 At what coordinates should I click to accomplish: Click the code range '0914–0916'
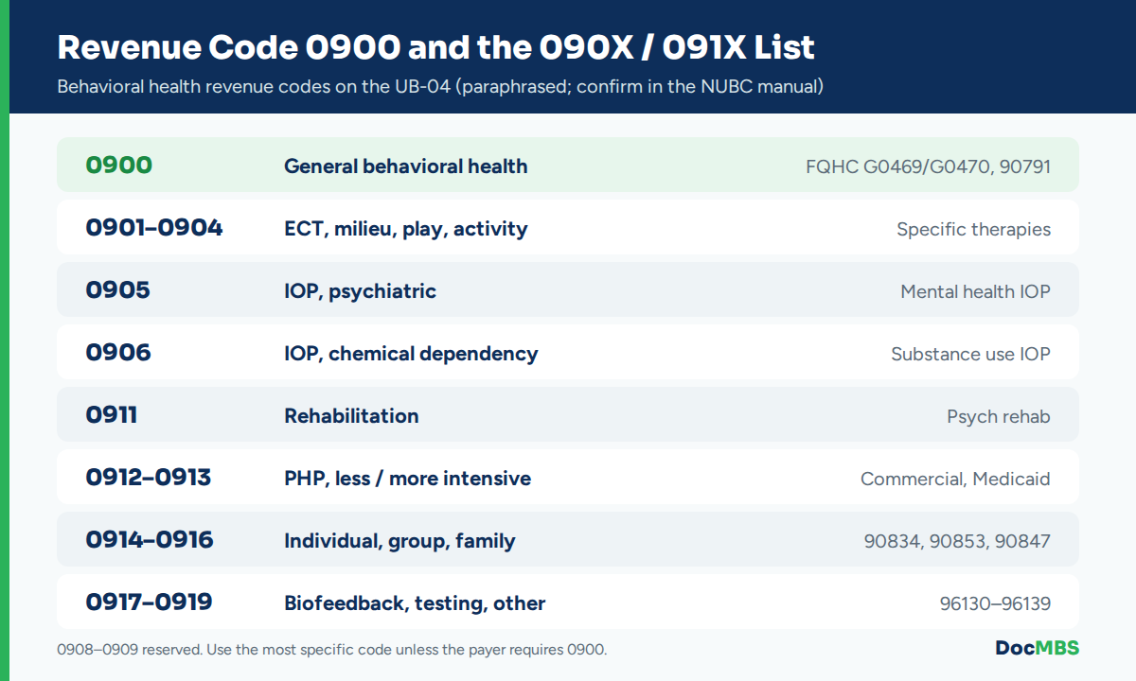[150, 540]
